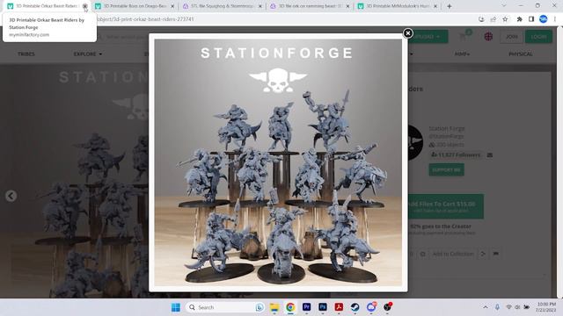Go to previous gallery image arrow
This screenshot has width=563, height=316.
11,196
